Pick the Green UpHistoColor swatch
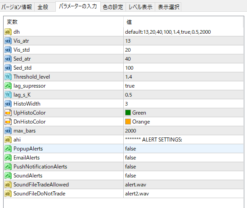 pos(128,113)
